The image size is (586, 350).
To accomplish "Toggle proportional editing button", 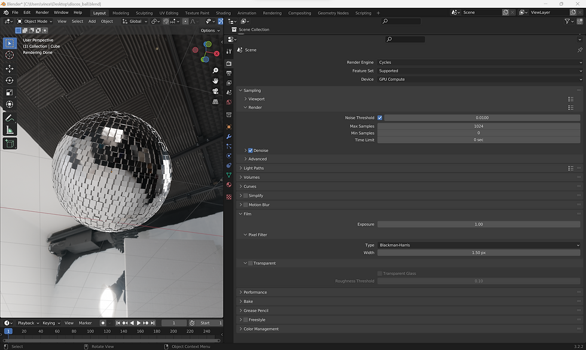I will [185, 22].
